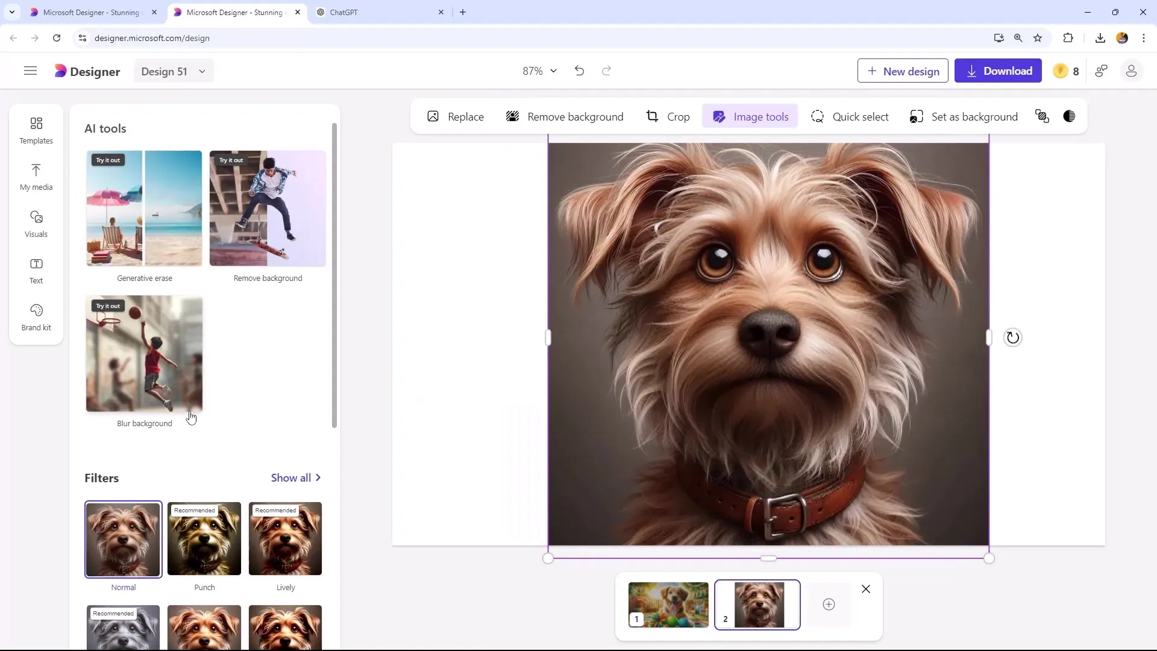Open browser downloads icon
1157x651 pixels.
(x=1100, y=38)
